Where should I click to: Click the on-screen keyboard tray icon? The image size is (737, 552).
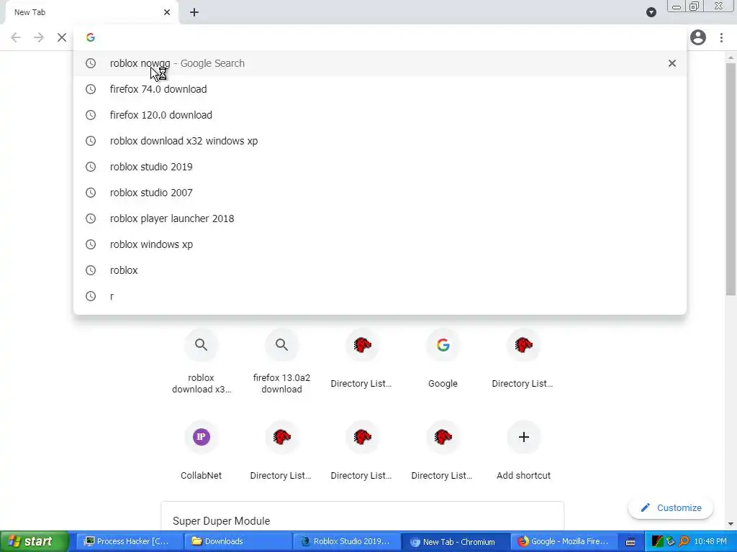630,542
